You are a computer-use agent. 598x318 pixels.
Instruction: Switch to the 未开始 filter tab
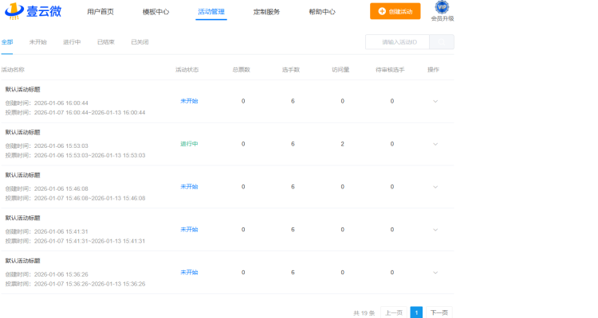click(x=37, y=41)
